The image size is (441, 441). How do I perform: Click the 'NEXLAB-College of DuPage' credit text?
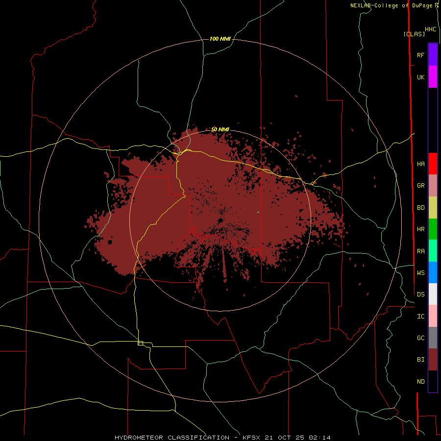click(x=391, y=5)
